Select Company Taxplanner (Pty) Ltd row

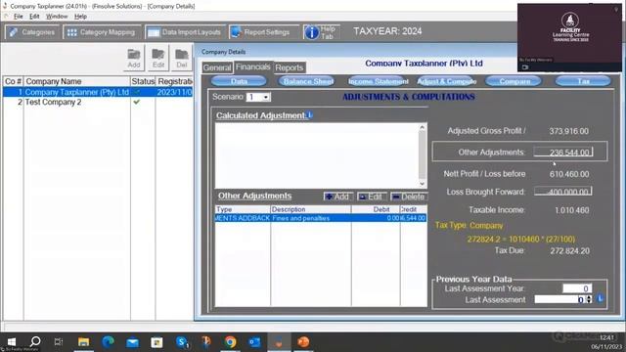click(x=98, y=92)
